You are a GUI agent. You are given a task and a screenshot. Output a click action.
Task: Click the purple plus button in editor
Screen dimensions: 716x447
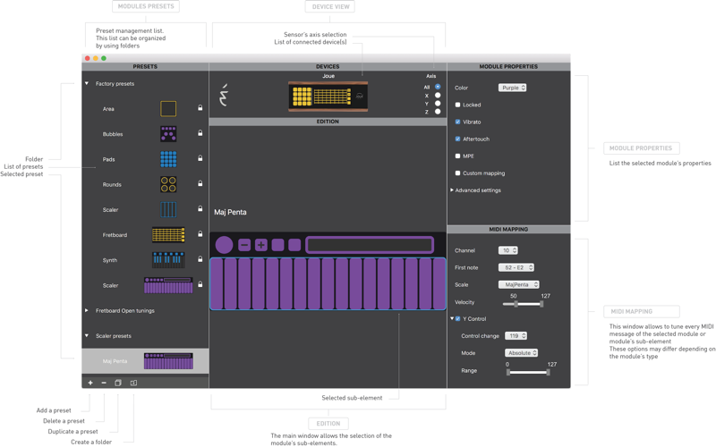pyautogui.click(x=260, y=245)
